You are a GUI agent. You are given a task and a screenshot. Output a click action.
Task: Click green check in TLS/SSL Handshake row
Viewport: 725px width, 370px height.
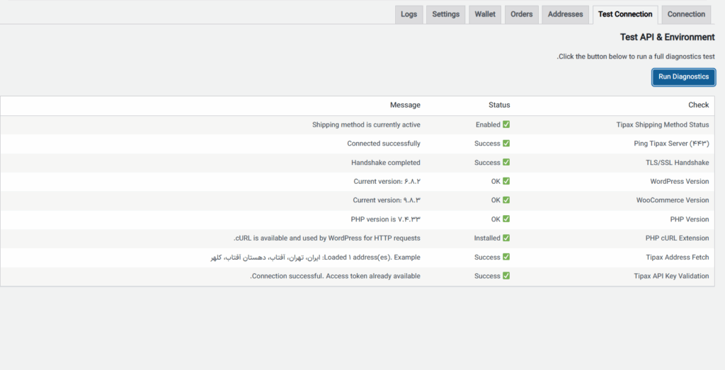pyautogui.click(x=506, y=162)
